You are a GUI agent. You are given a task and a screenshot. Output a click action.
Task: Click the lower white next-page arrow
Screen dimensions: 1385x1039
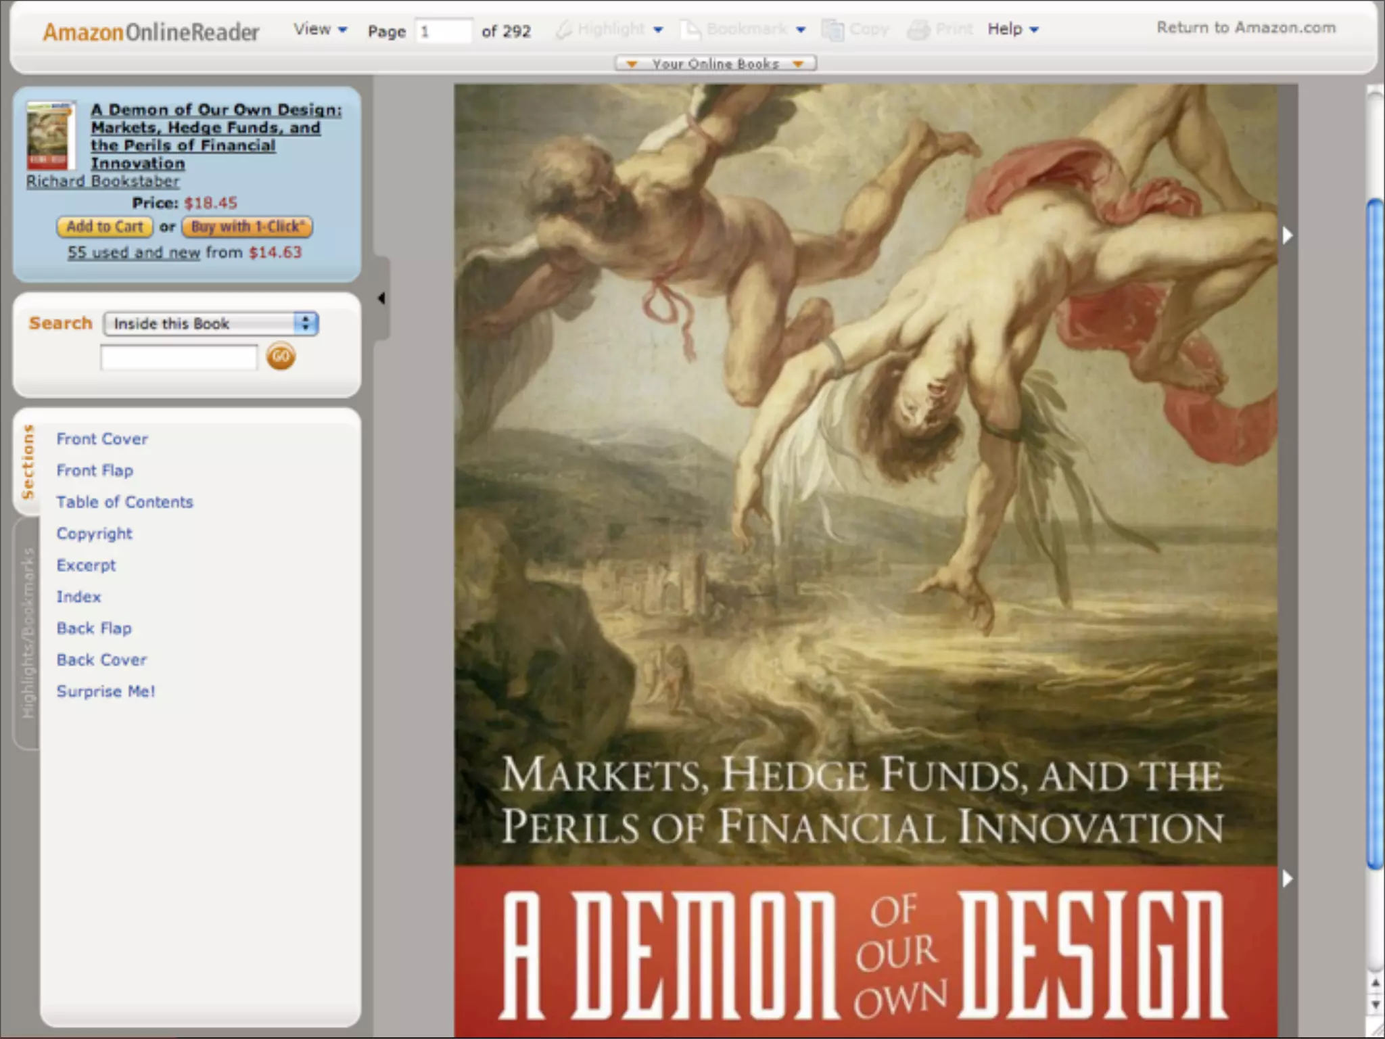[x=1288, y=879]
